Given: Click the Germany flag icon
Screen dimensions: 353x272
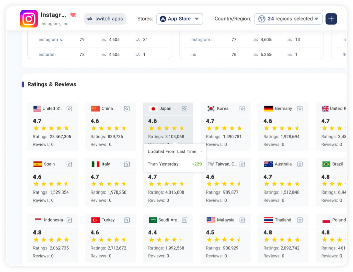Looking at the screenshot, I should tap(268, 109).
